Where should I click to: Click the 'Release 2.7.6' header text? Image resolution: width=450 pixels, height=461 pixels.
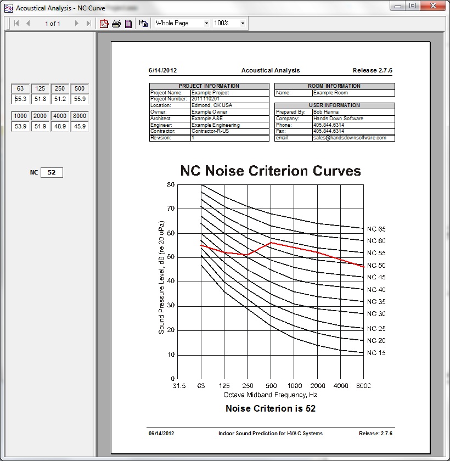[373, 70]
